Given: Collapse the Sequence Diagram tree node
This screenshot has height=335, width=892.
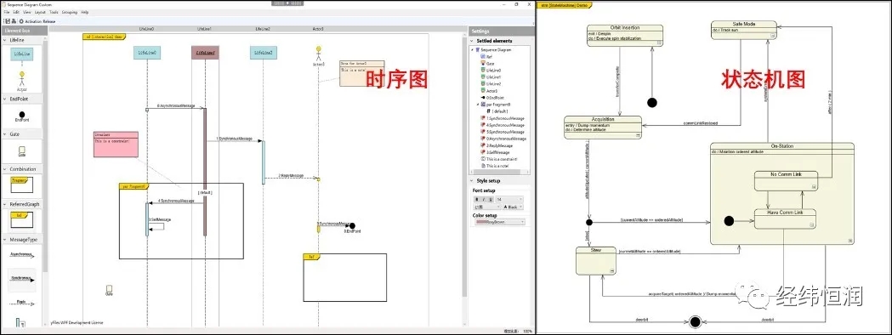Looking at the screenshot, I should [473, 50].
